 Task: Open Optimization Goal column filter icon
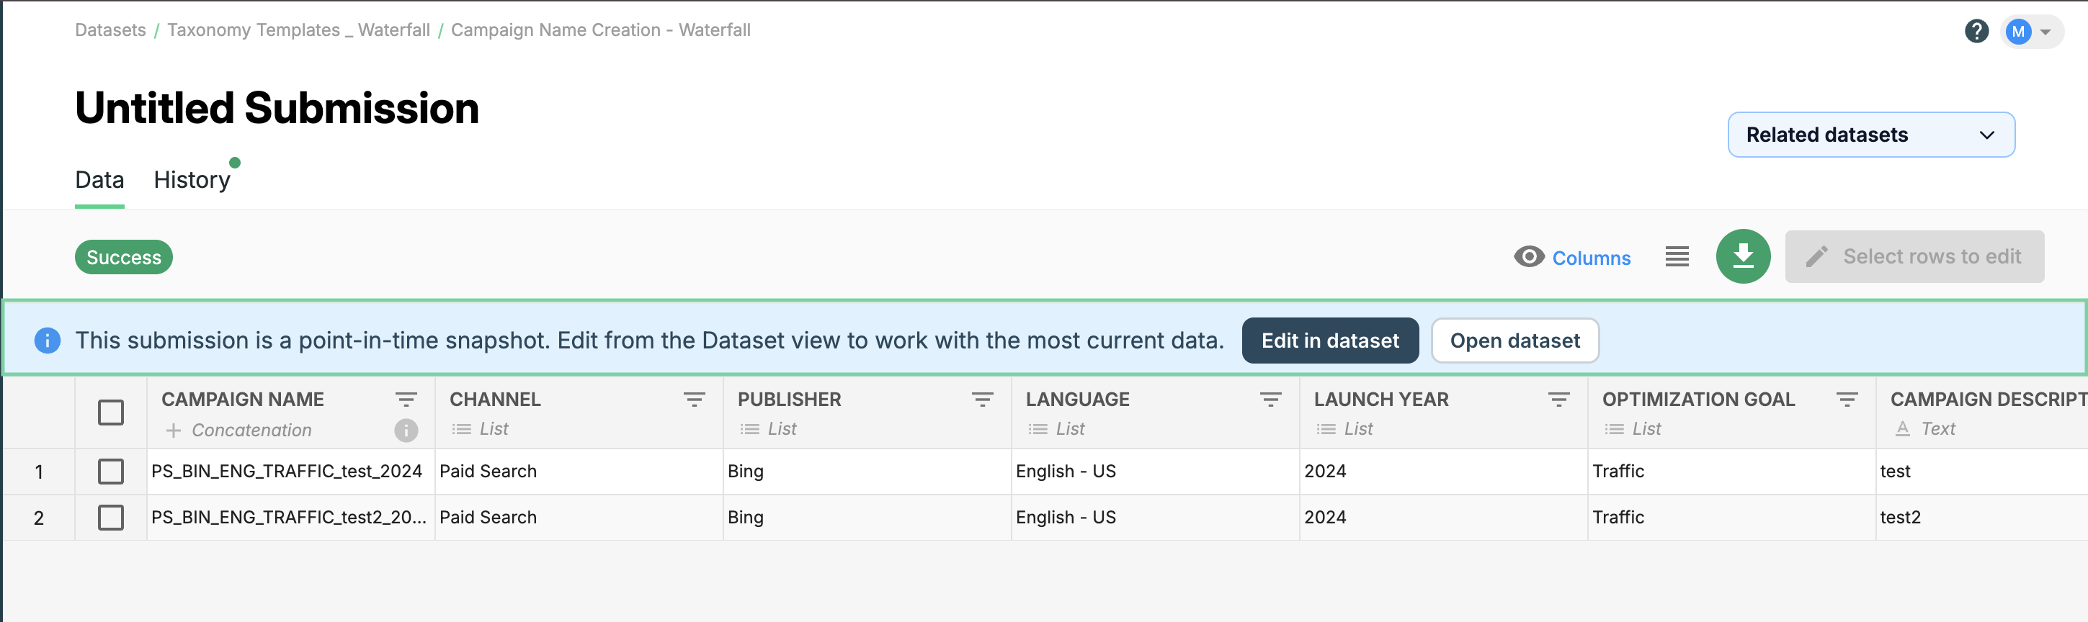click(x=1847, y=400)
